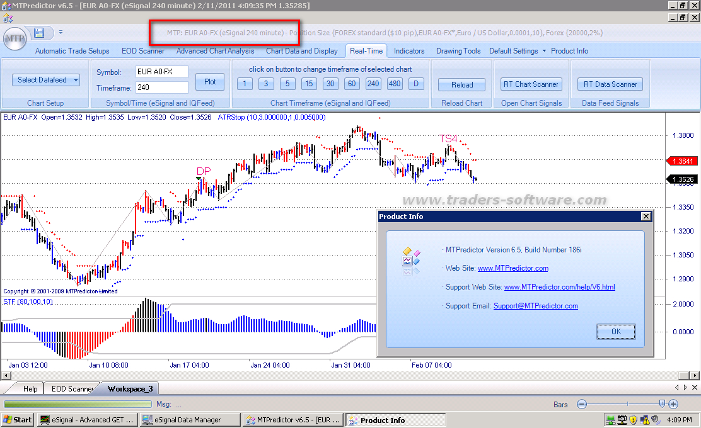
Task: Click the Bars zoom in plus icon
Action: tap(673, 404)
